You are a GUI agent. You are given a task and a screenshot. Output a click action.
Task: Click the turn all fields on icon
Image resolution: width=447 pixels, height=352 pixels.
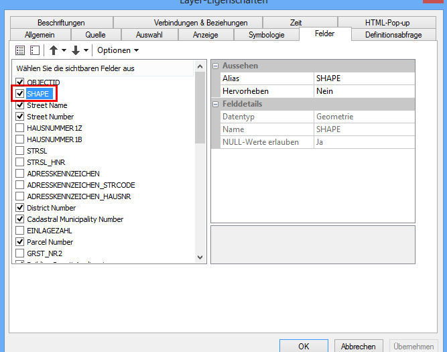tap(20, 50)
